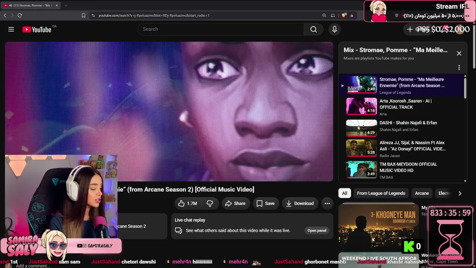Show more filter chips with right arrow

point(460,193)
